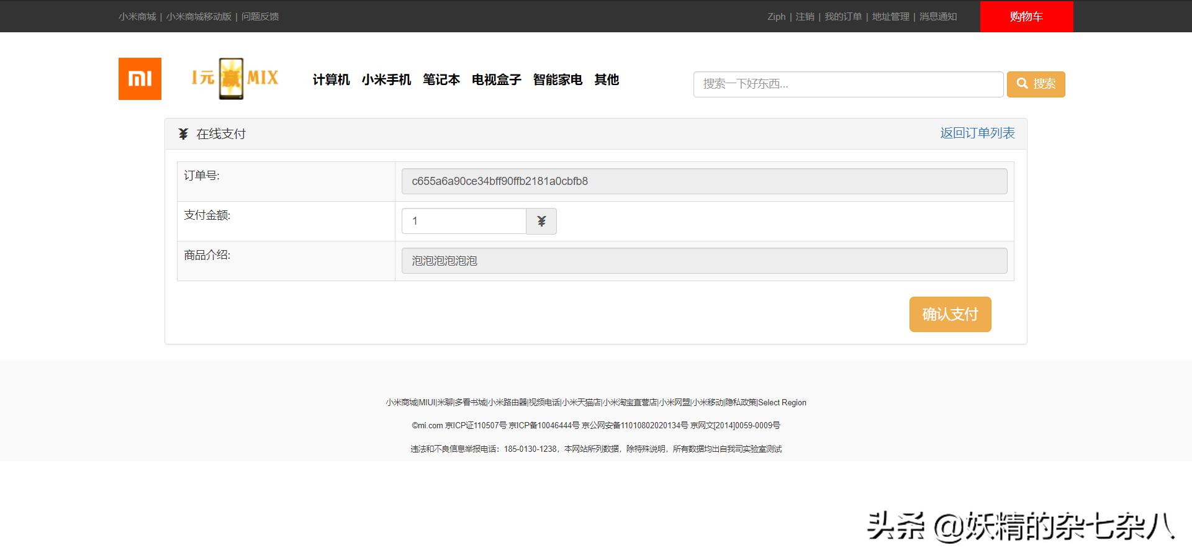The height and width of the screenshot is (558, 1192).
Task: Open the 小米商城移动版 link
Action: 199,17
